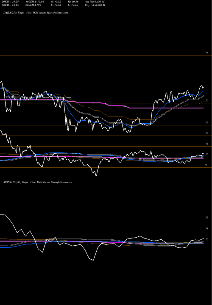The image size is (212, 305).
Task: Click the 50EMA value label
Action: (x=10, y=5)
